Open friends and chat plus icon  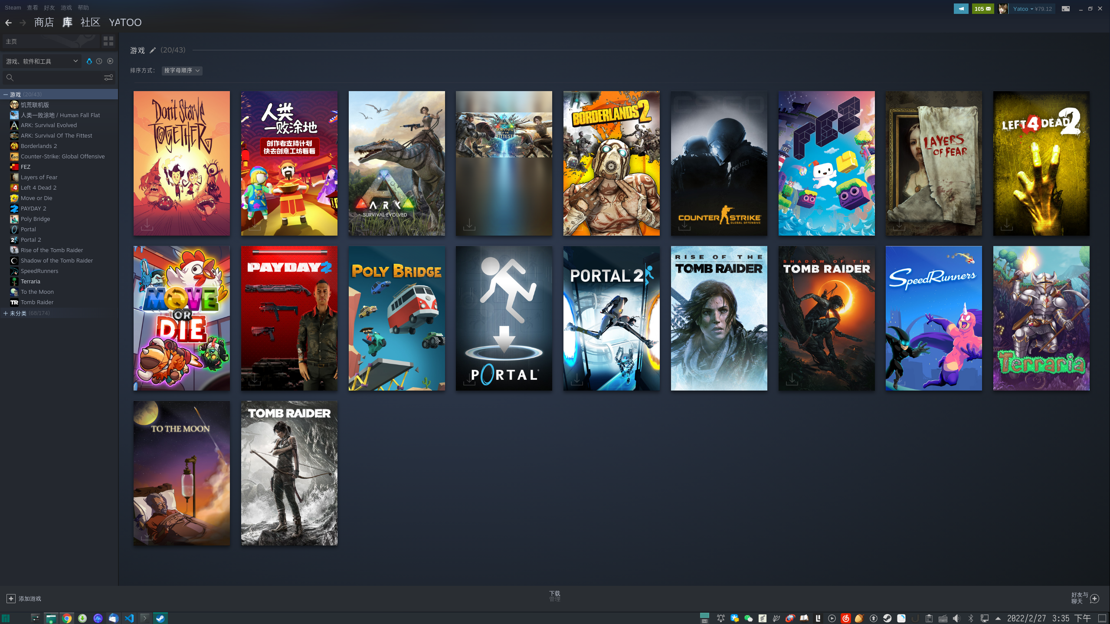[x=1094, y=598]
